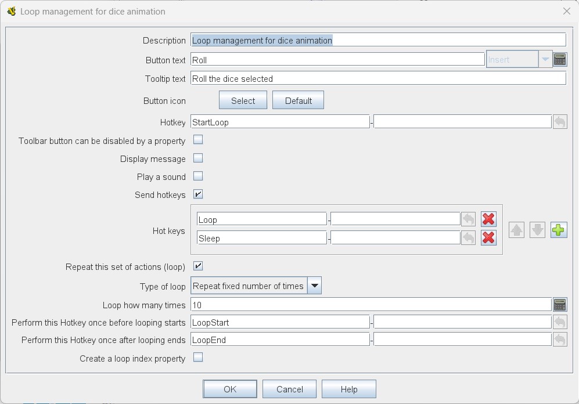This screenshot has width=579, height=404.
Task: Click Select button for Button icon
Action: (x=243, y=100)
